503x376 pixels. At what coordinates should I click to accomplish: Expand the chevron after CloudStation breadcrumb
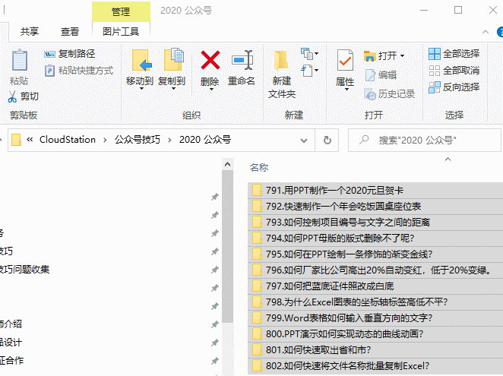[105, 140]
